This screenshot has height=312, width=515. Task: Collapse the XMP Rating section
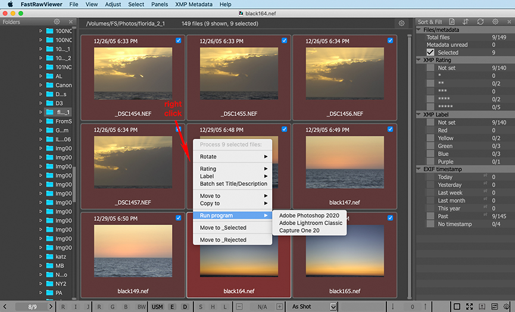point(419,60)
